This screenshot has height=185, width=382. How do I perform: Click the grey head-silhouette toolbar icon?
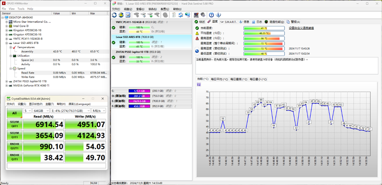tap(165, 15)
